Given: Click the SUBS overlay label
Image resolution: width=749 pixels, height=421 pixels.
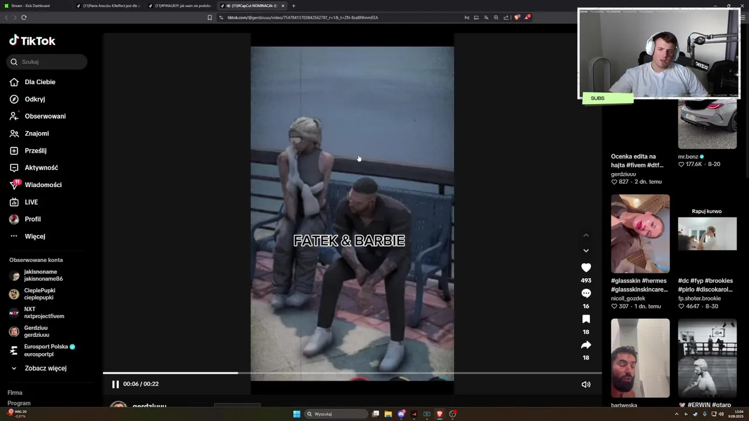Looking at the screenshot, I should 607,98.
